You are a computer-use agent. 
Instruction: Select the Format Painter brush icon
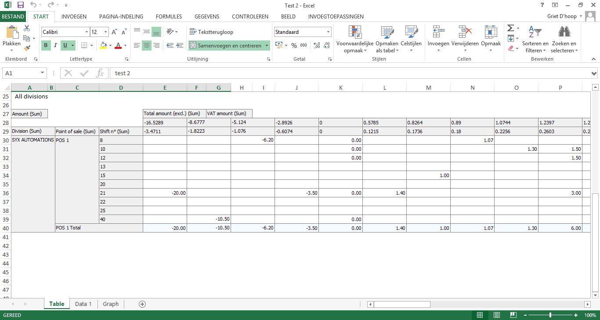[27, 48]
